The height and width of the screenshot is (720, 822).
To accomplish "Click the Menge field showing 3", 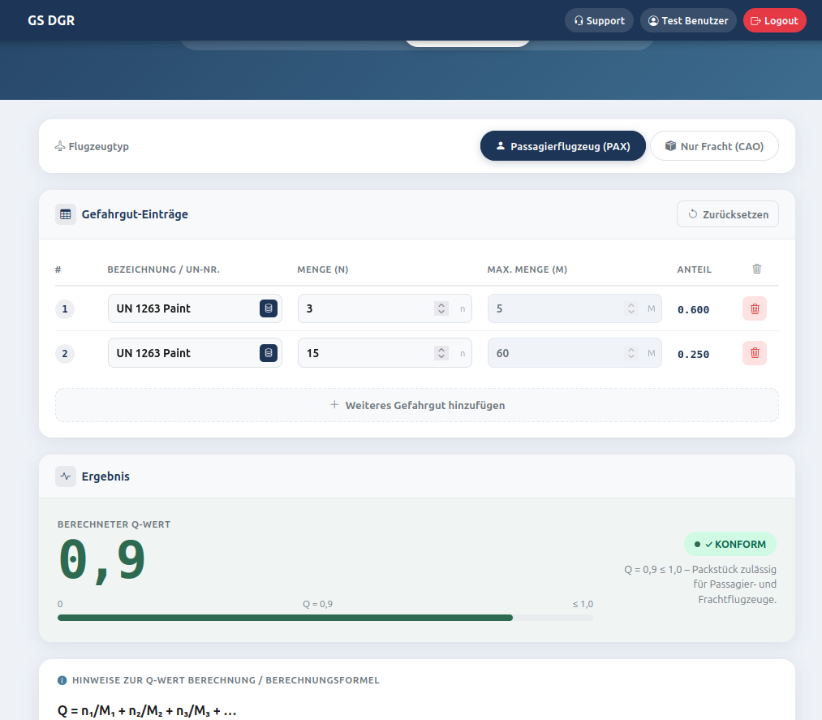I will pos(385,308).
